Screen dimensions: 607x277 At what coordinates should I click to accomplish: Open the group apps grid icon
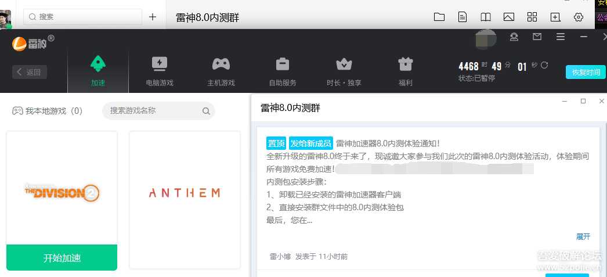click(532, 17)
